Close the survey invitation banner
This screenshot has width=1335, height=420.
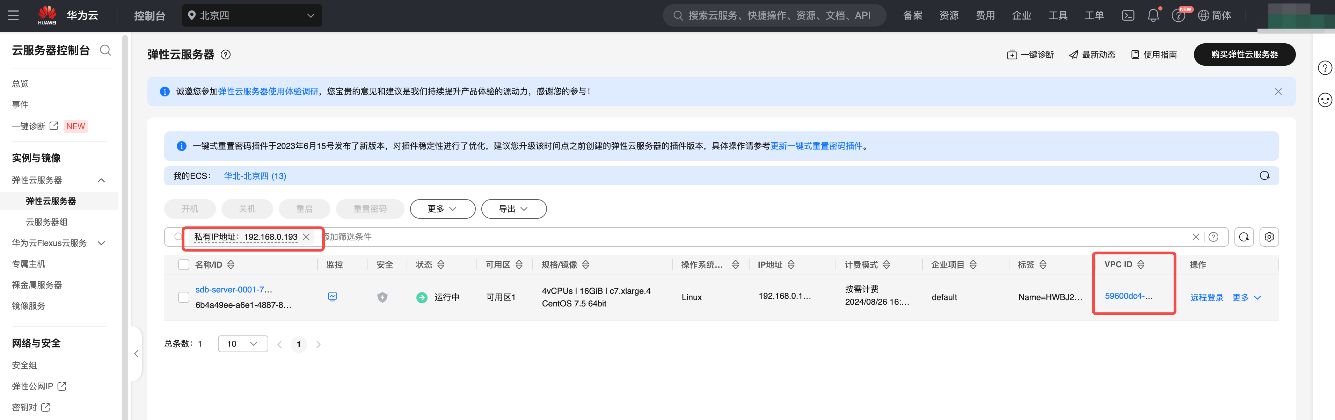pyautogui.click(x=1278, y=91)
